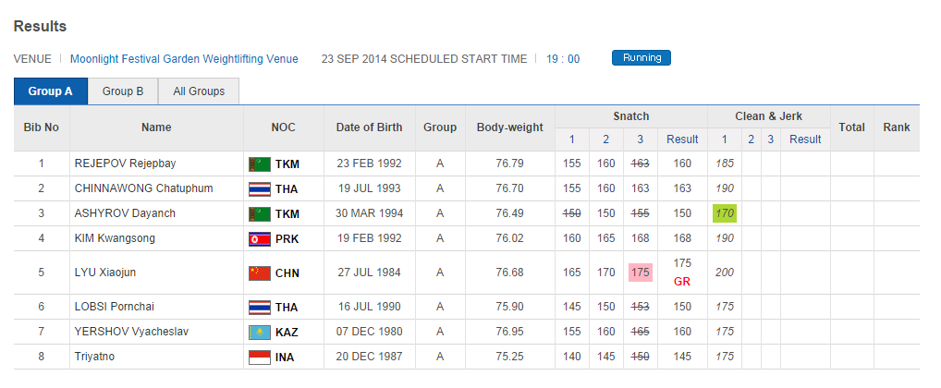
Task: Switch to the Group B tab
Action: tap(123, 91)
